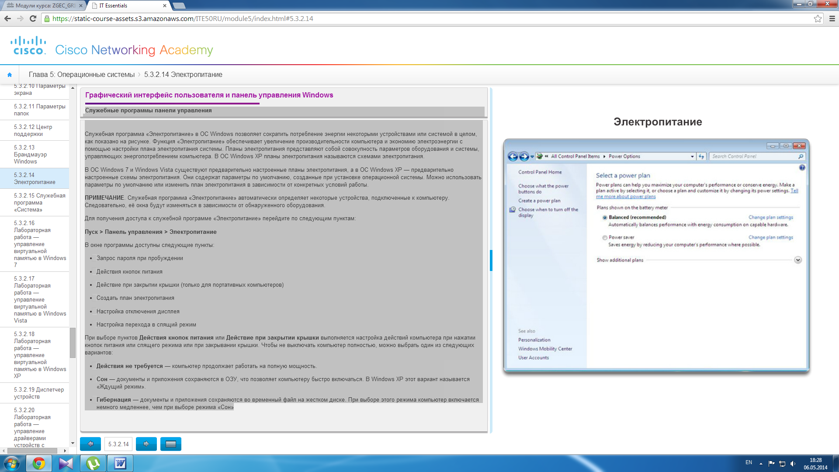
Task: Click sidebar vertical scrollbar thumb
Action: click(x=73, y=343)
